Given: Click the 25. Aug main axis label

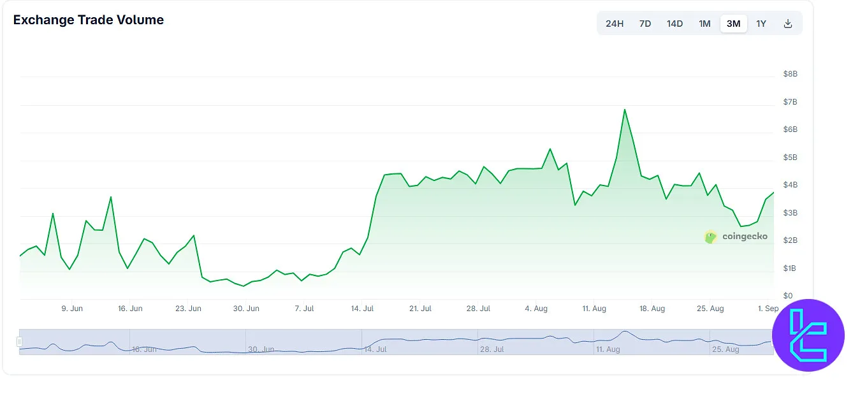Looking at the screenshot, I should (x=710, y=309).
